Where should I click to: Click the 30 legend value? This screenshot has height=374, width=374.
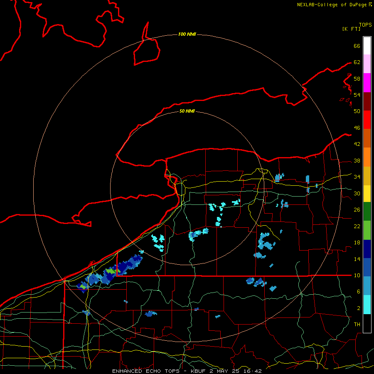(x=357, y=193)
